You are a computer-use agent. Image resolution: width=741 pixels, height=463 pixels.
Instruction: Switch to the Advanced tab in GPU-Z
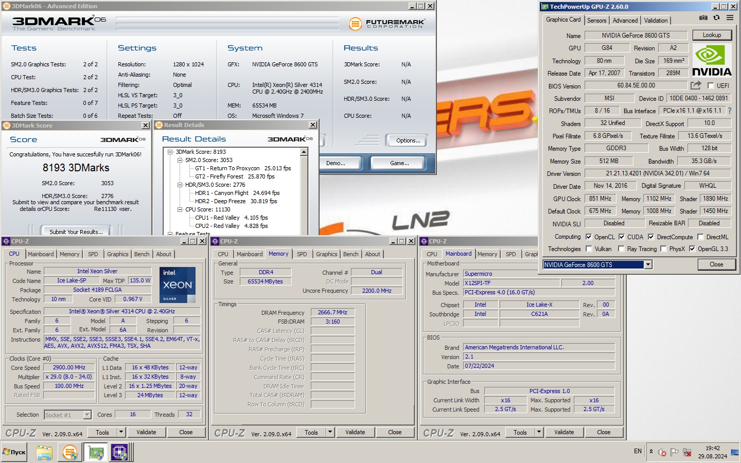point(625,21)
